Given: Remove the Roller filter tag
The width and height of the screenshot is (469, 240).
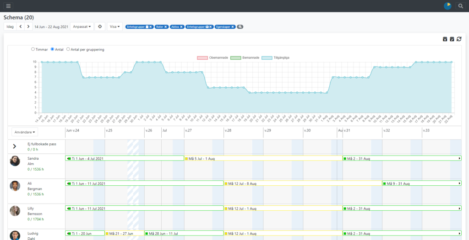Looking at the screenshot, I should pos(166,27).
